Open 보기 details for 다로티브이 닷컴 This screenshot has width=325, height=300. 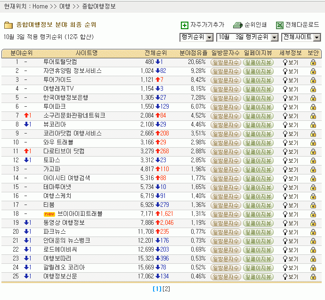coord(291,152)
